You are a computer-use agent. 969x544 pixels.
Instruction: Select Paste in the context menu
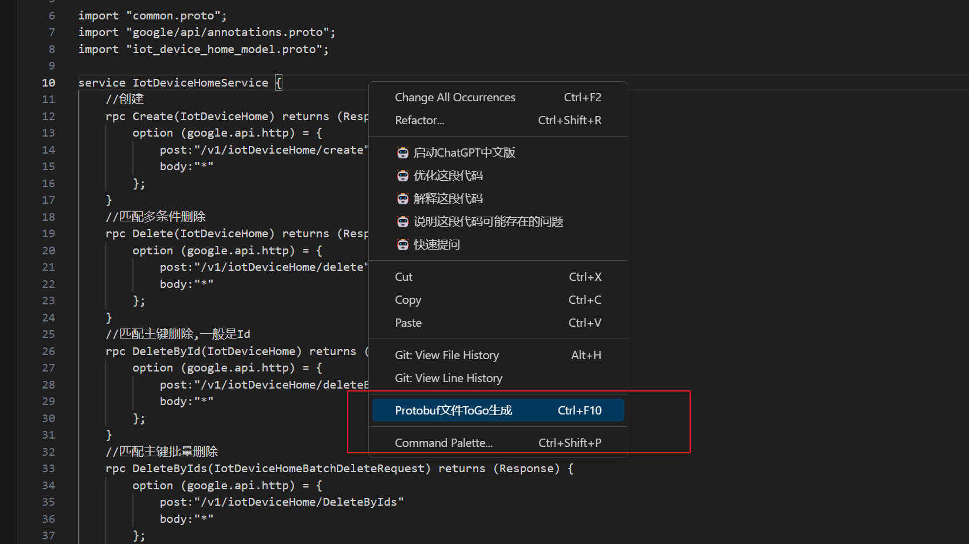(498, 323)
